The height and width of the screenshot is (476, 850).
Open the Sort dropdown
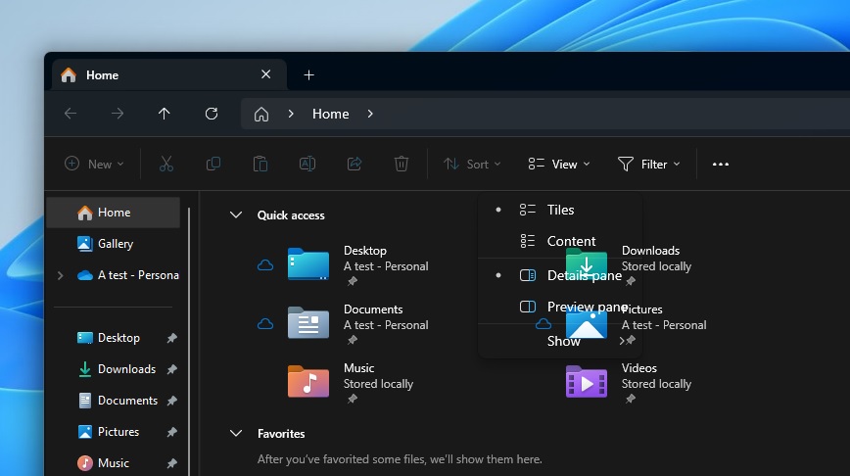click(472, 164)
